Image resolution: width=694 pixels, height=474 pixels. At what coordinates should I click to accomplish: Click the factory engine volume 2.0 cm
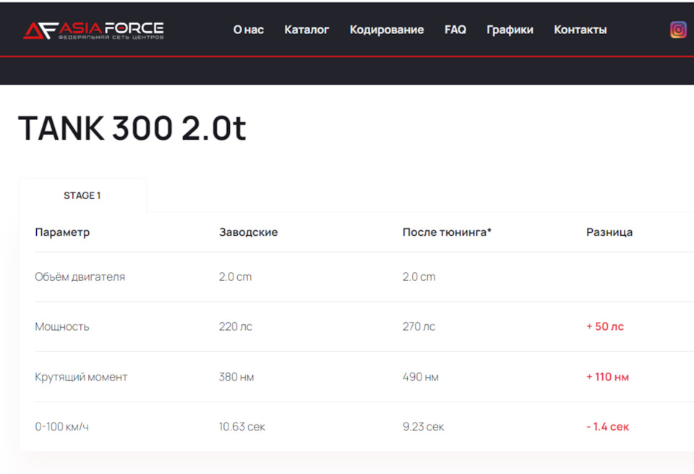pyautogui.click(x=235, y=277)
